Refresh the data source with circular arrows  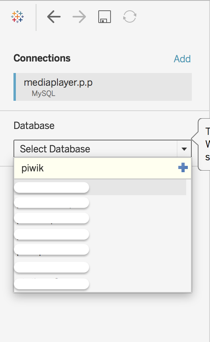point(130,17)
